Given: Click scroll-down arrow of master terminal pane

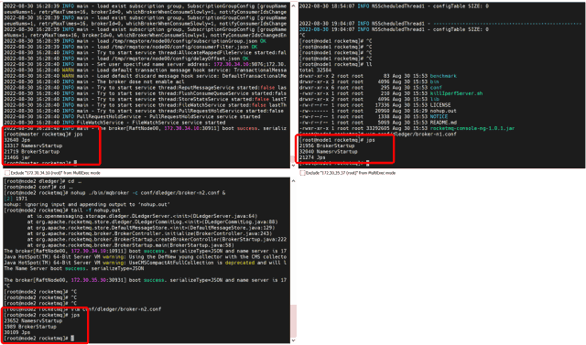Looking at the screenshot, I should point(293,166).
